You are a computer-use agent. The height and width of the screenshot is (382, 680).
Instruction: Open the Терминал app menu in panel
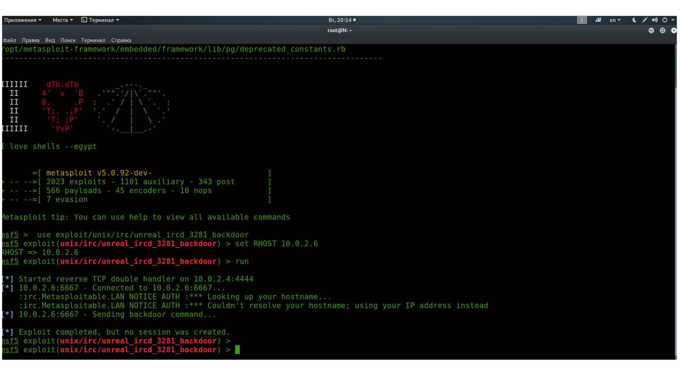point(100,20)
